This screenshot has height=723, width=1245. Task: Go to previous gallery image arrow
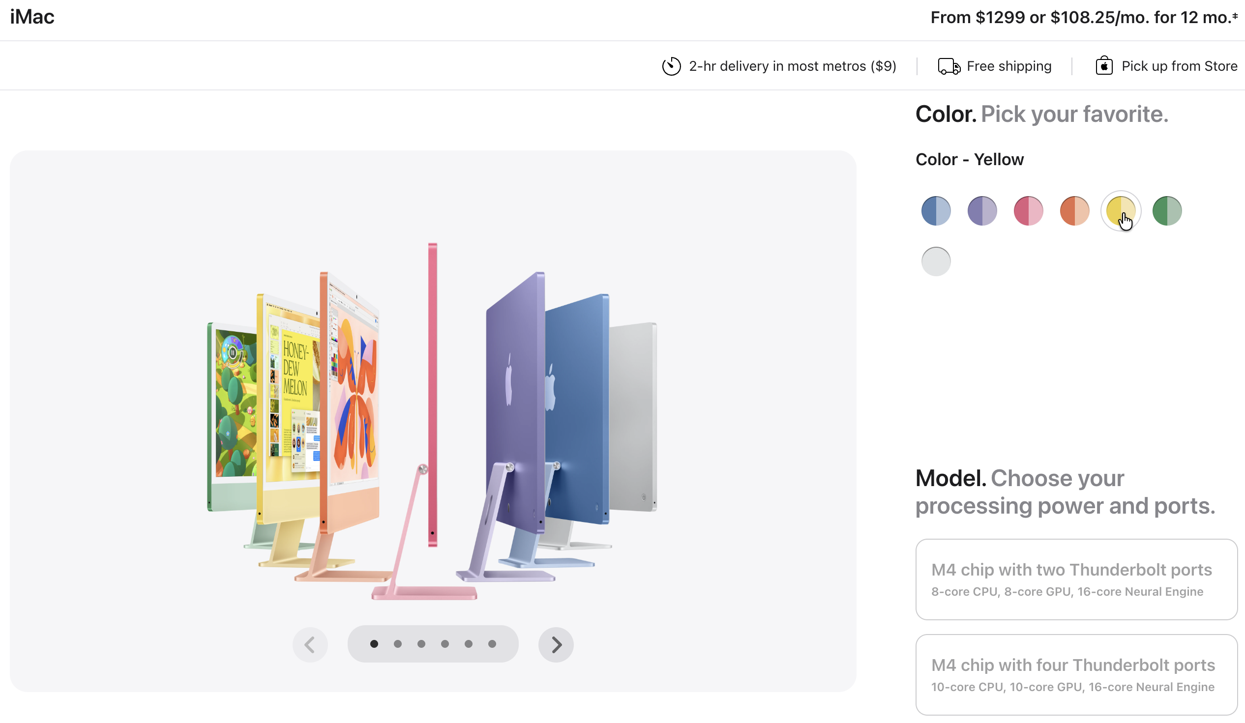tap(310, 644)
